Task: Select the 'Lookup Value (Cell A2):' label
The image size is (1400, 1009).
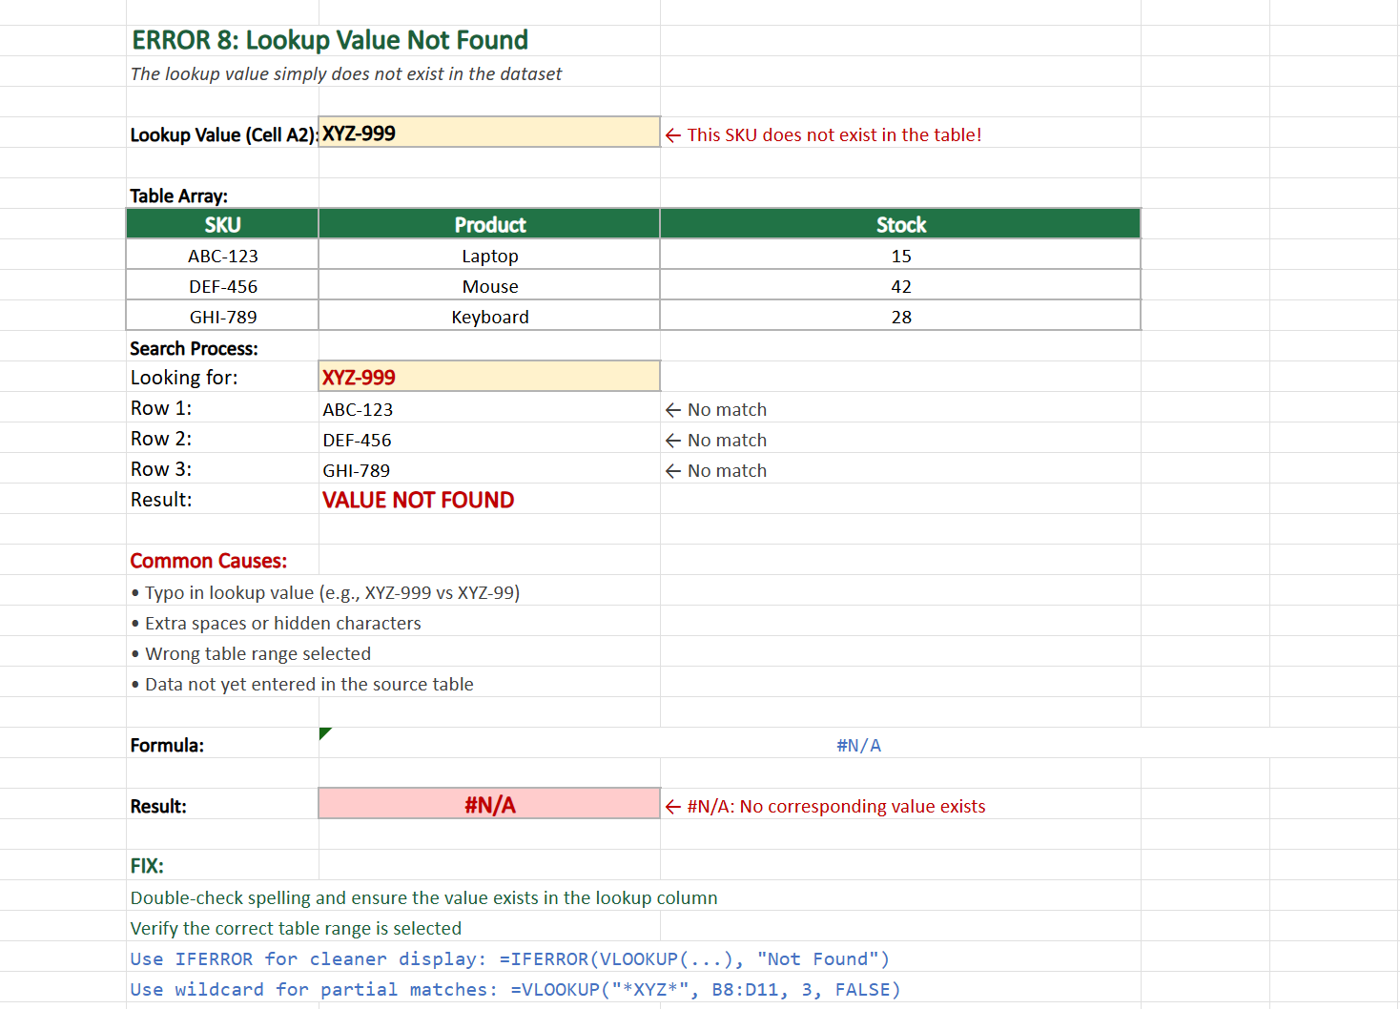Action: (x=224, y=134)
